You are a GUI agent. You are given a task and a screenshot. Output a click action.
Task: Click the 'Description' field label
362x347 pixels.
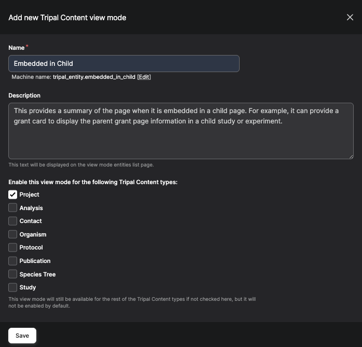pyautogui.click(x=24, y=95)
